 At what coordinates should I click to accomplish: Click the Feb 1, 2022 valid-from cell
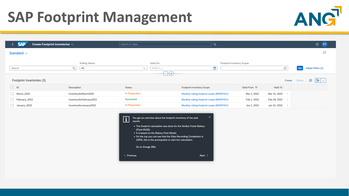point(252,100)
